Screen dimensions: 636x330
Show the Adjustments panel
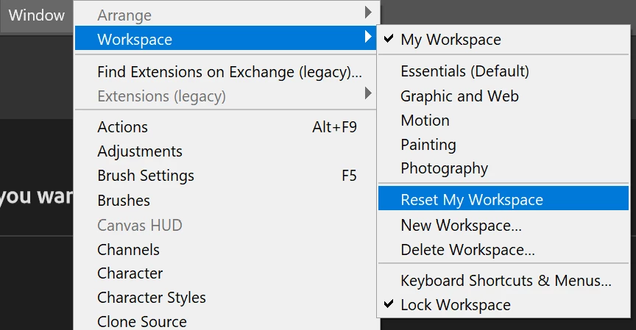tap(140, 151)
